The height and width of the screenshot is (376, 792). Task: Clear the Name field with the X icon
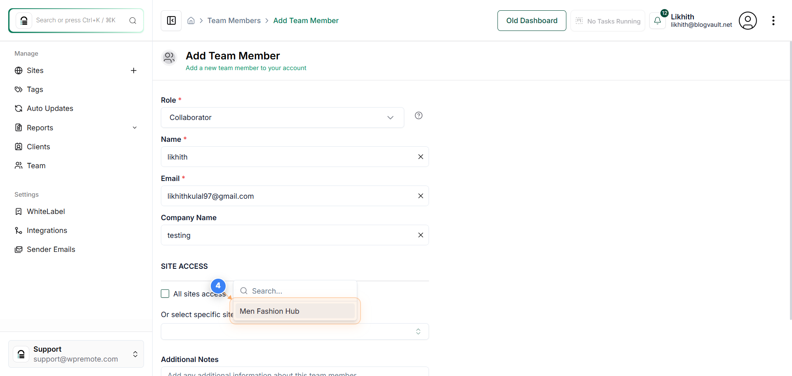point(421,157)
